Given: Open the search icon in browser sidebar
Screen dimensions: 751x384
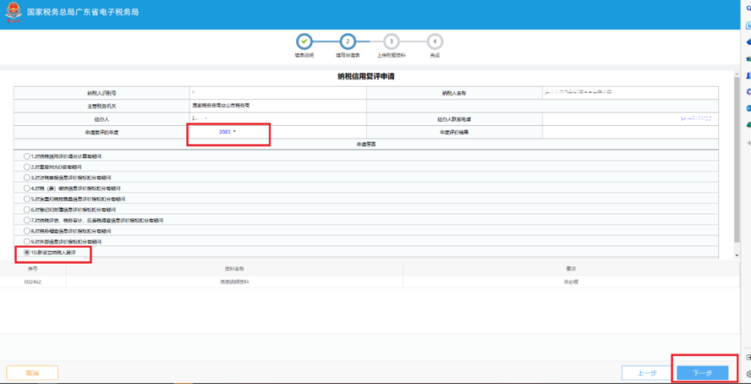Looking at the screenshot, I should [x=748, y=9].
